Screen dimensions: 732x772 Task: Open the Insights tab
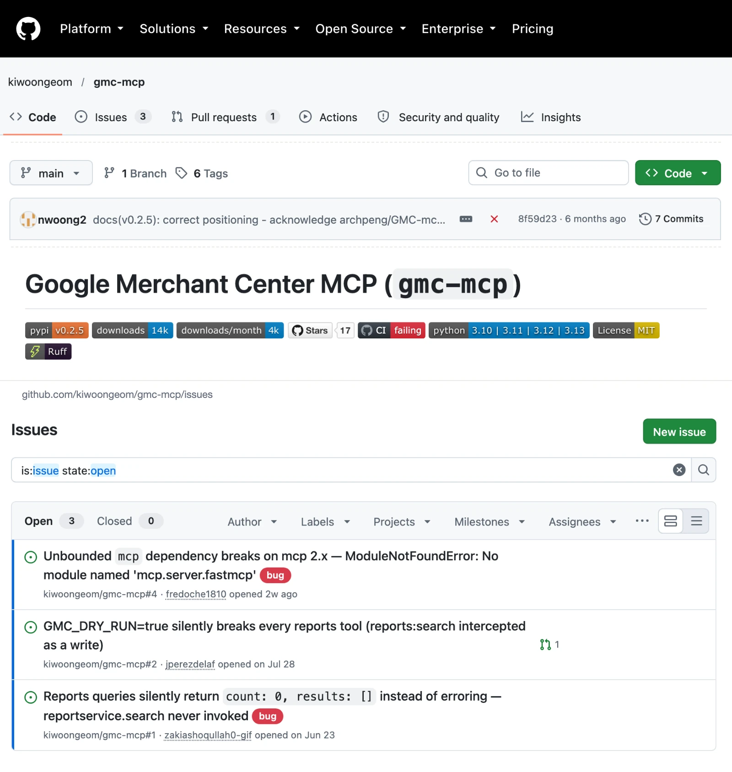coord(551,118)
